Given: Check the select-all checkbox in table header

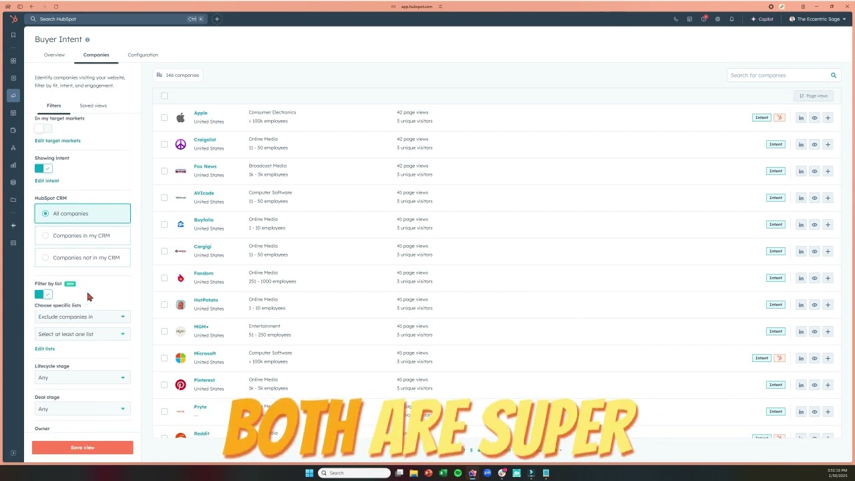Looking at the screenshot, I should pos(164,96).
